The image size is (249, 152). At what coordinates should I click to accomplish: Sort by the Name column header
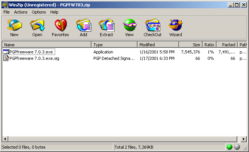[47, 45]
